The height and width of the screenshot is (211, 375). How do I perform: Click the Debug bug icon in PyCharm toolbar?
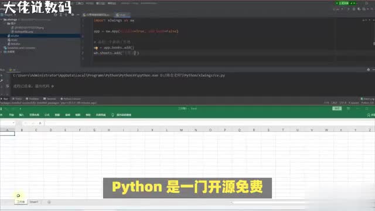[x=354, y=9]
